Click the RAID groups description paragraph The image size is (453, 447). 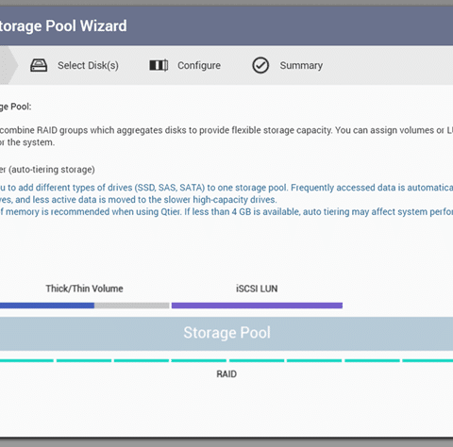(x=226, y=136)
